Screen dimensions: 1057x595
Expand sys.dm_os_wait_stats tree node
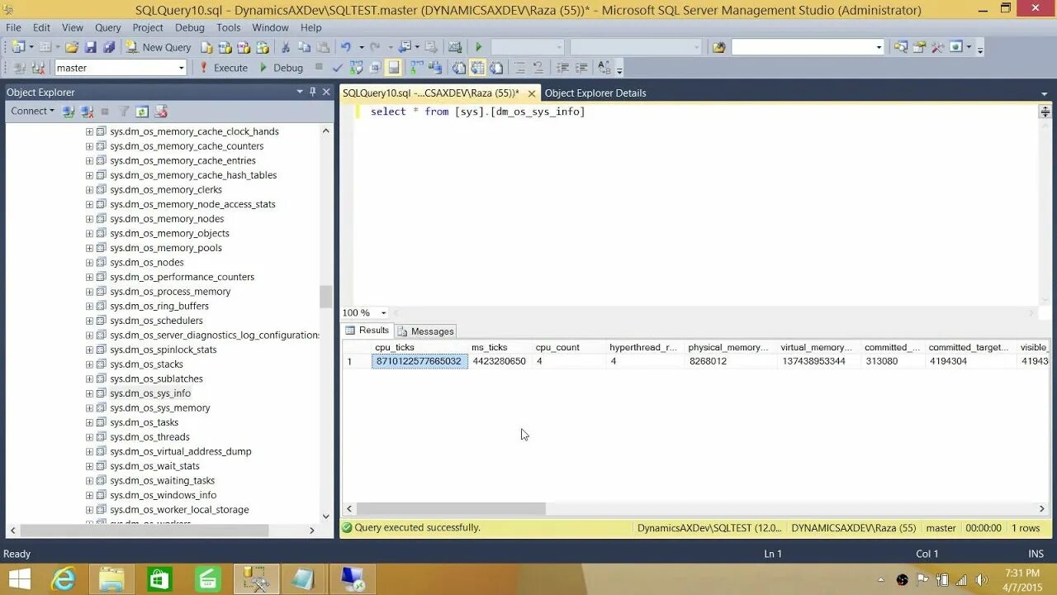coord(89,466)
